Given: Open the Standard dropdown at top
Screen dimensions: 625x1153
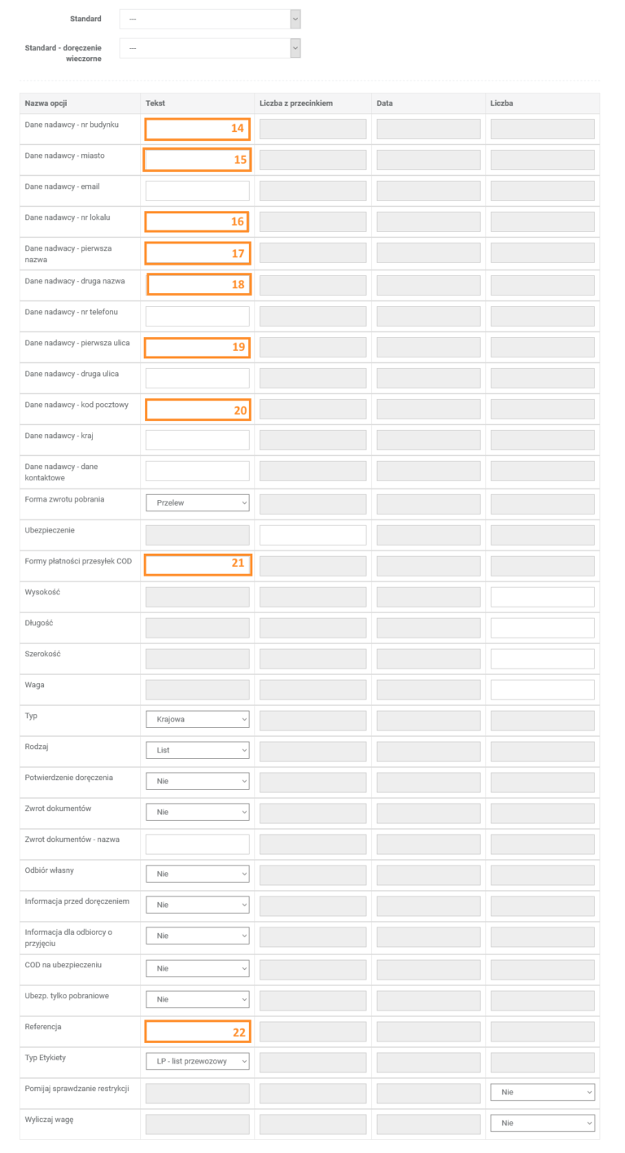Looking at the screenshot, I should coord(210,19).
